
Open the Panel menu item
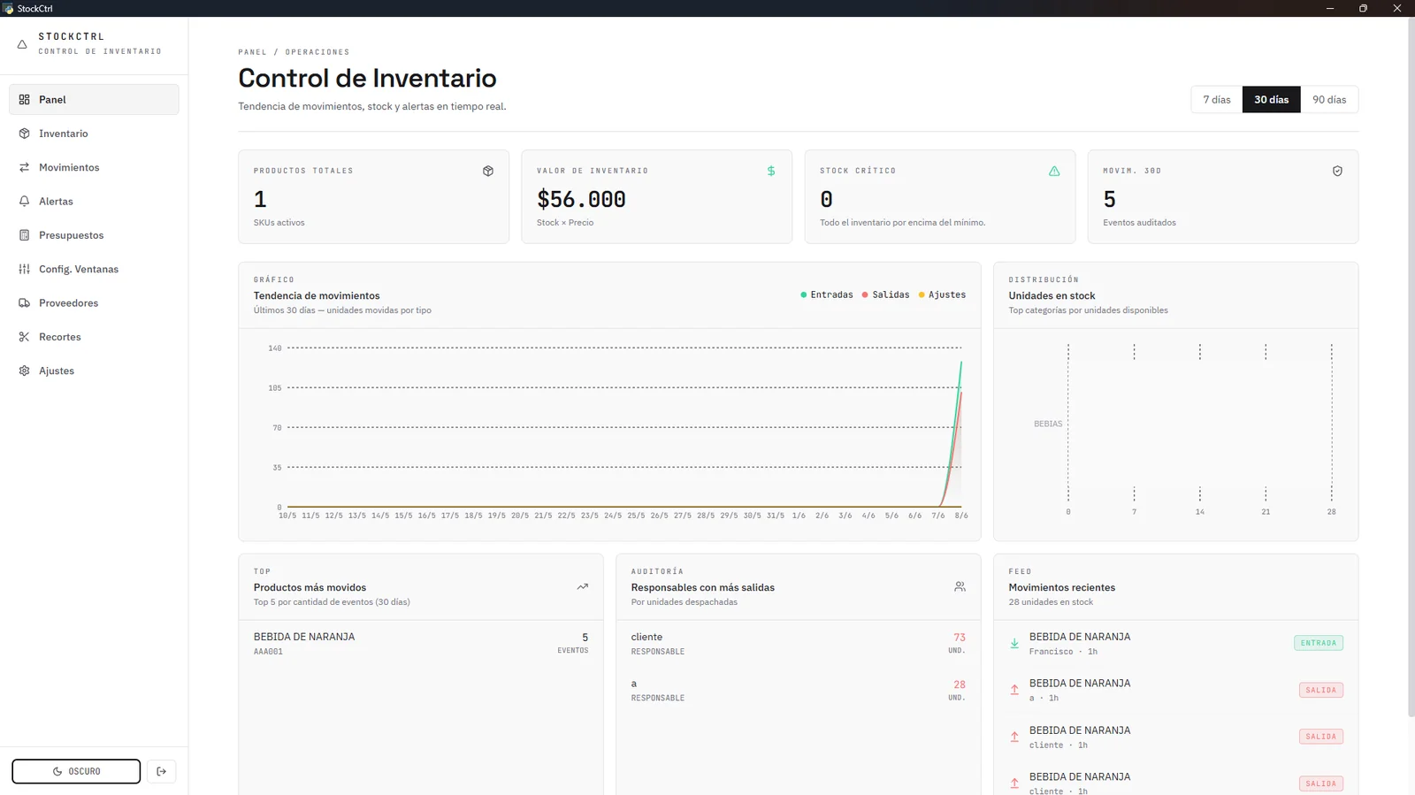coord(94,100)
